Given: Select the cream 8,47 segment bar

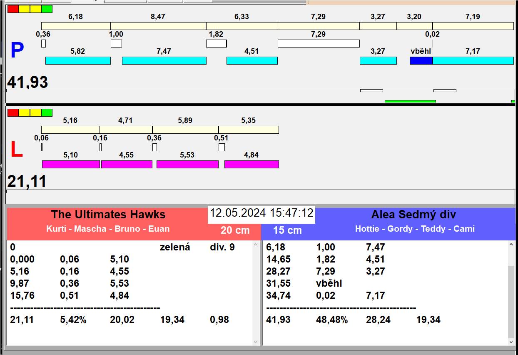Looking at the screenshot, I should click(x=158, y=26).
